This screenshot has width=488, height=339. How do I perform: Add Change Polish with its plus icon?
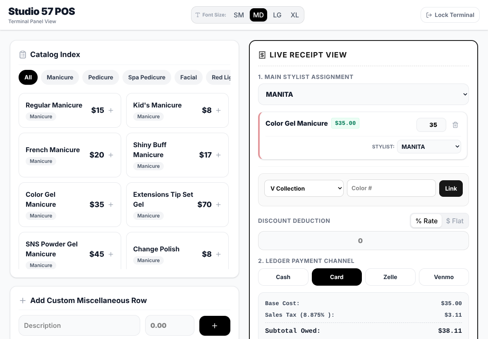click(x=218, y=254)
